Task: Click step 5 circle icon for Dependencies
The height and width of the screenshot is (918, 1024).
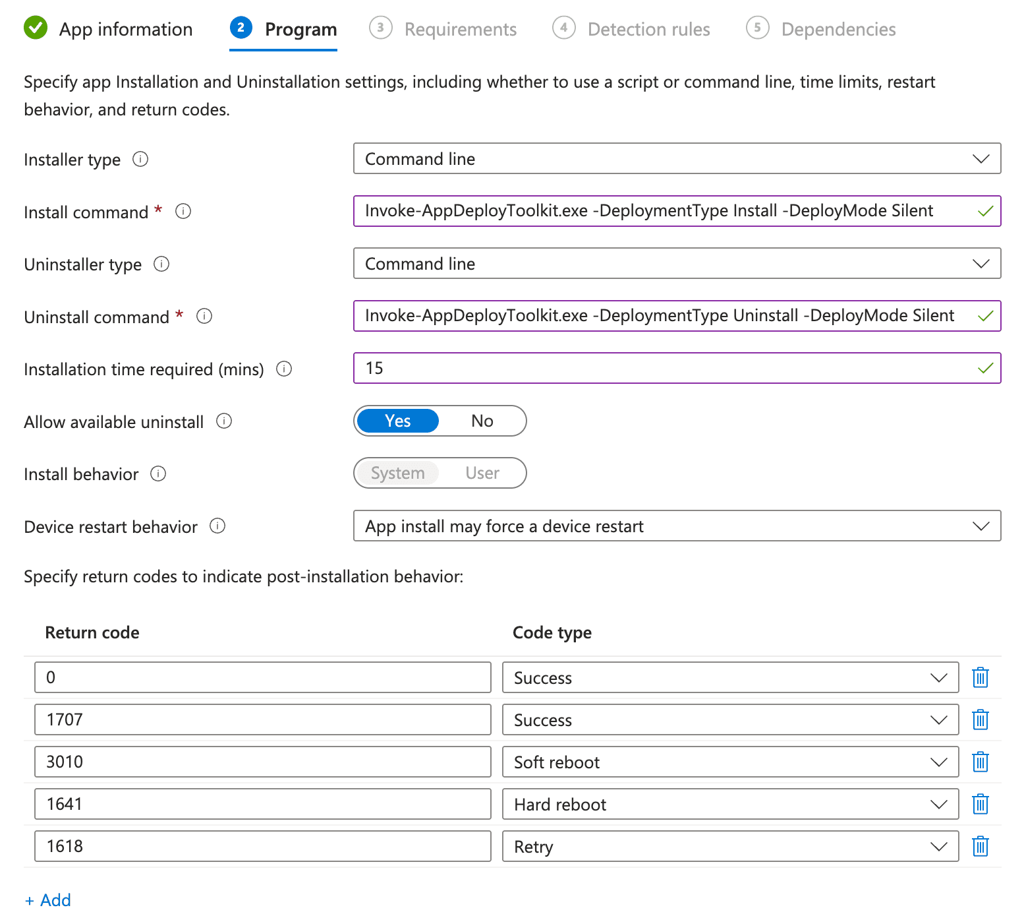Action: pyautogui.click(x=758, y=28)
